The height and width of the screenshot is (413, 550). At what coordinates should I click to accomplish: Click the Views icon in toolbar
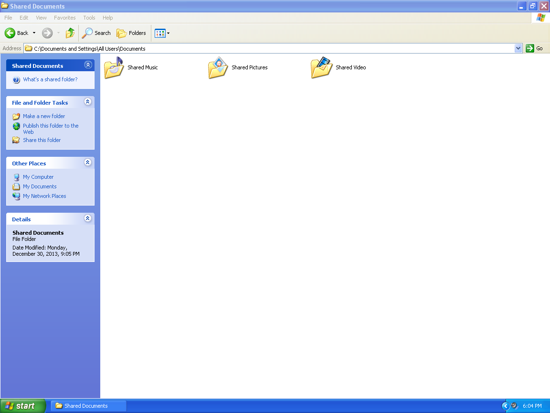click(x=159, y=33)
